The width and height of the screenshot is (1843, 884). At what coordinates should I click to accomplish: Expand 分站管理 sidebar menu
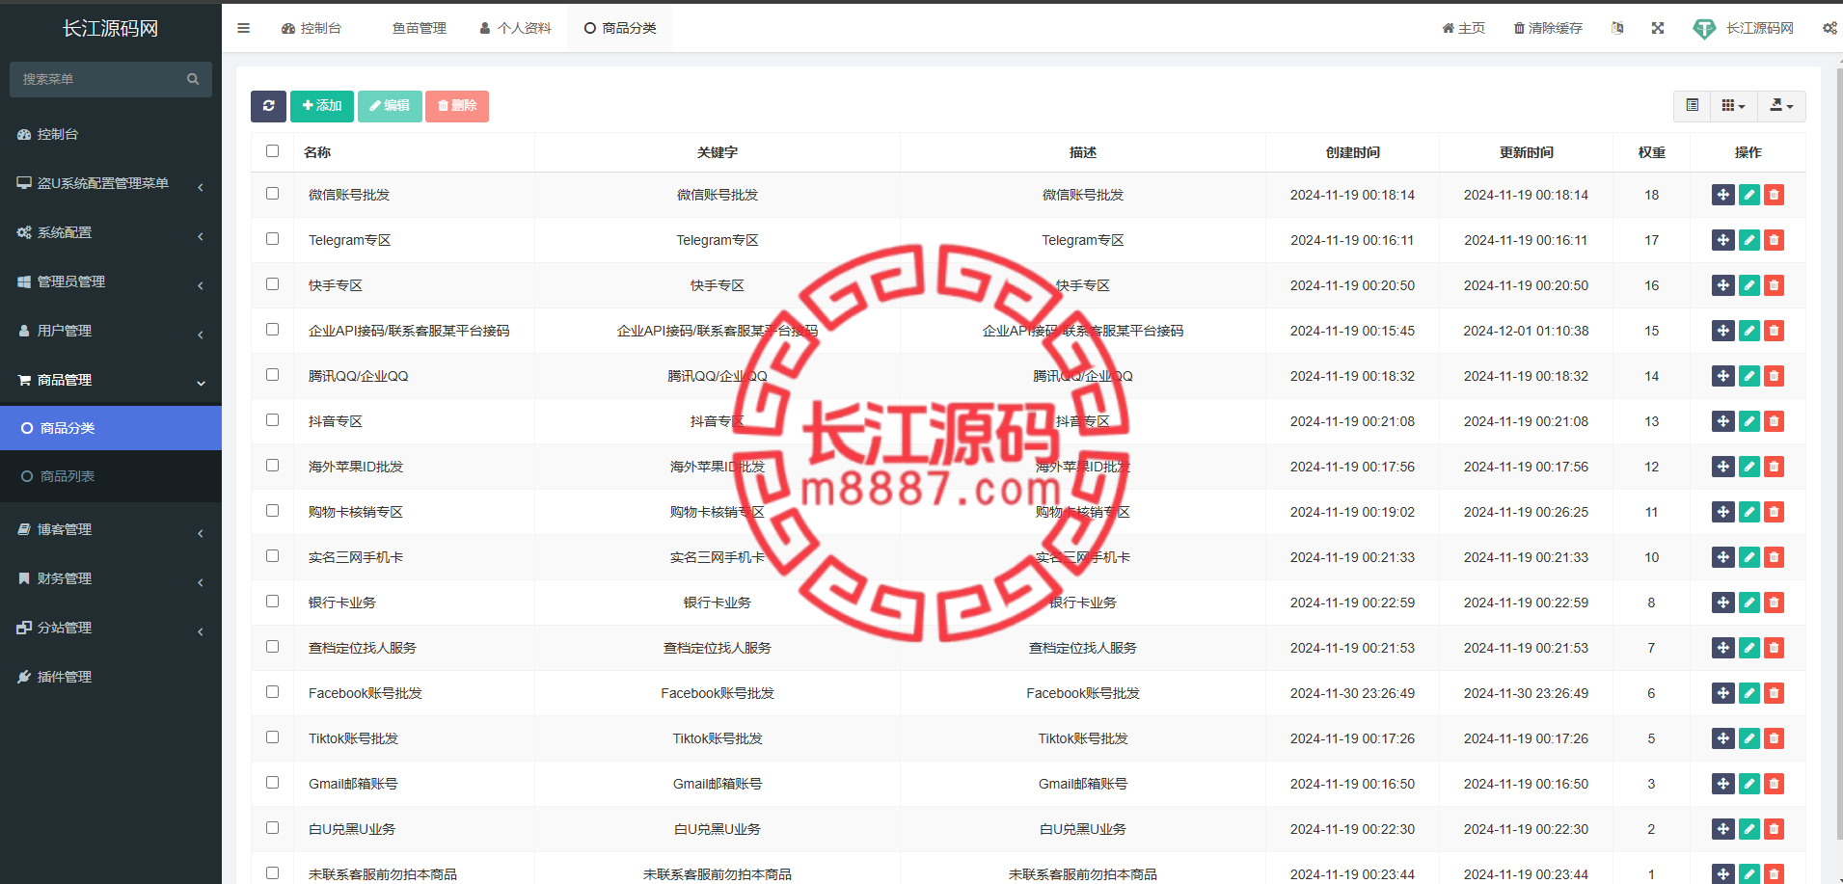pyautogui.click(x=111, y=628)
